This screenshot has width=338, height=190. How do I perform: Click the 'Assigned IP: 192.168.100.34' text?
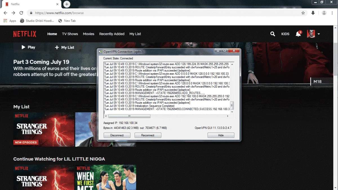pyautogui.click(x=120, y=123)
